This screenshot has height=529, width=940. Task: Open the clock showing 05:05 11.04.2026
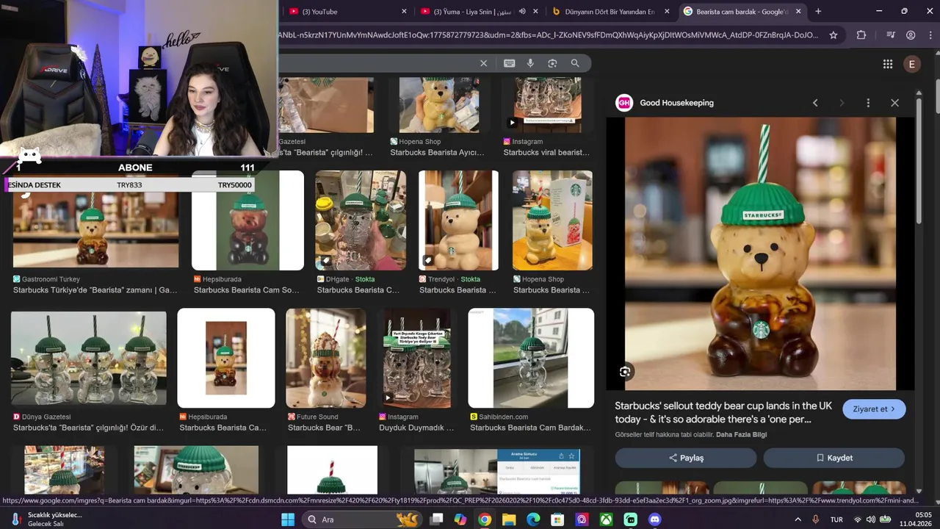[916, 519]
